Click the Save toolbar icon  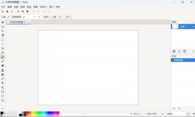[x=12, y=11]
